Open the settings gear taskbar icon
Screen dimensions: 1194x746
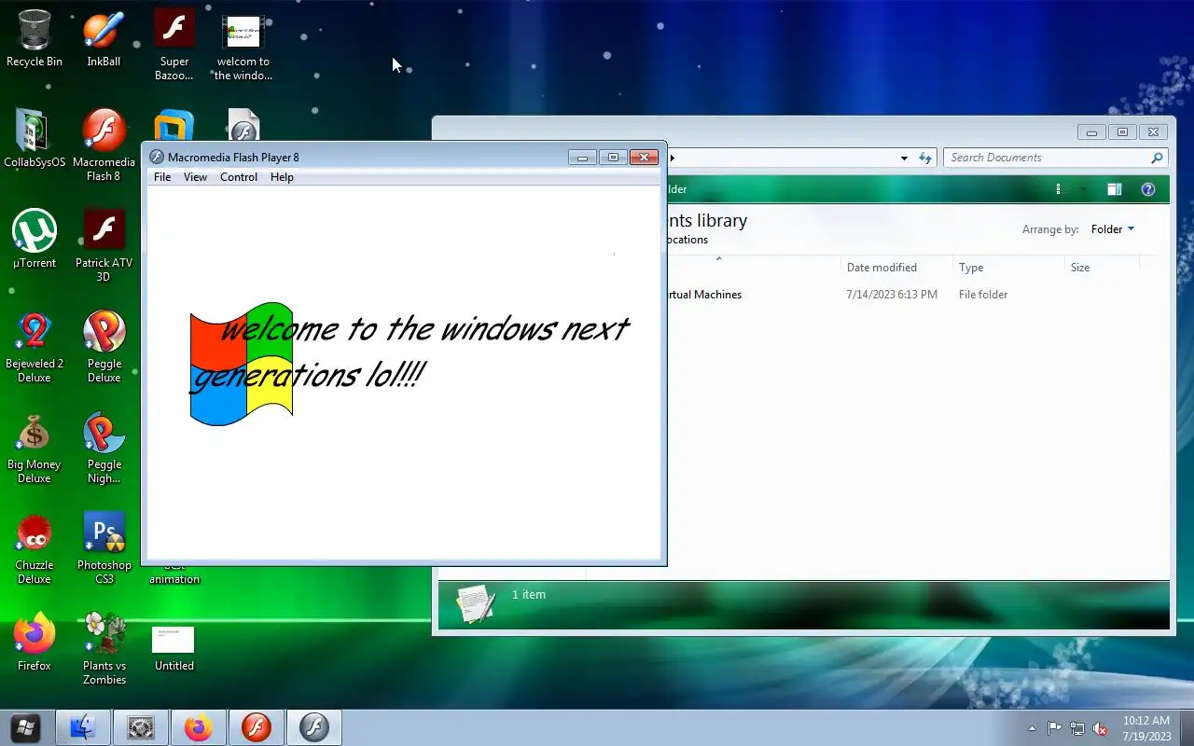141,727
